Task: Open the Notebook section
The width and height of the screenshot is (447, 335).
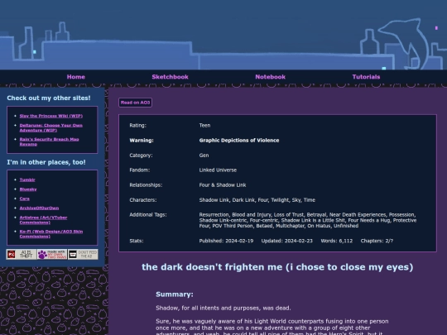Action: (270, 77)
